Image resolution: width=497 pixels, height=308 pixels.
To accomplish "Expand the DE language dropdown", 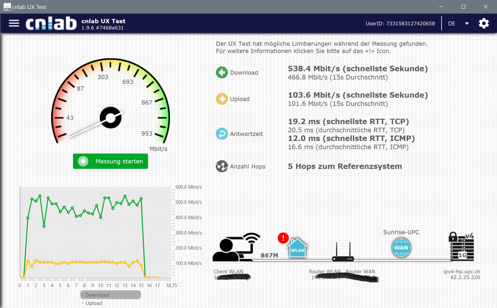I will [x=452, y=24].
